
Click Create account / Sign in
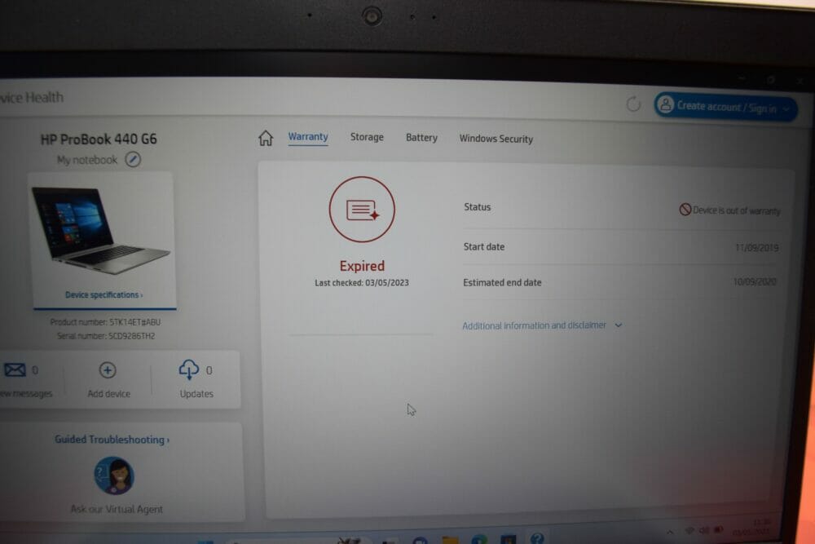[725, 107]
